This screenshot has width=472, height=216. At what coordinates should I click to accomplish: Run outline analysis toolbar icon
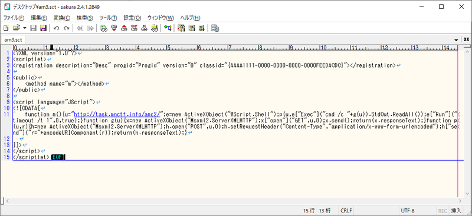(168, 28)
